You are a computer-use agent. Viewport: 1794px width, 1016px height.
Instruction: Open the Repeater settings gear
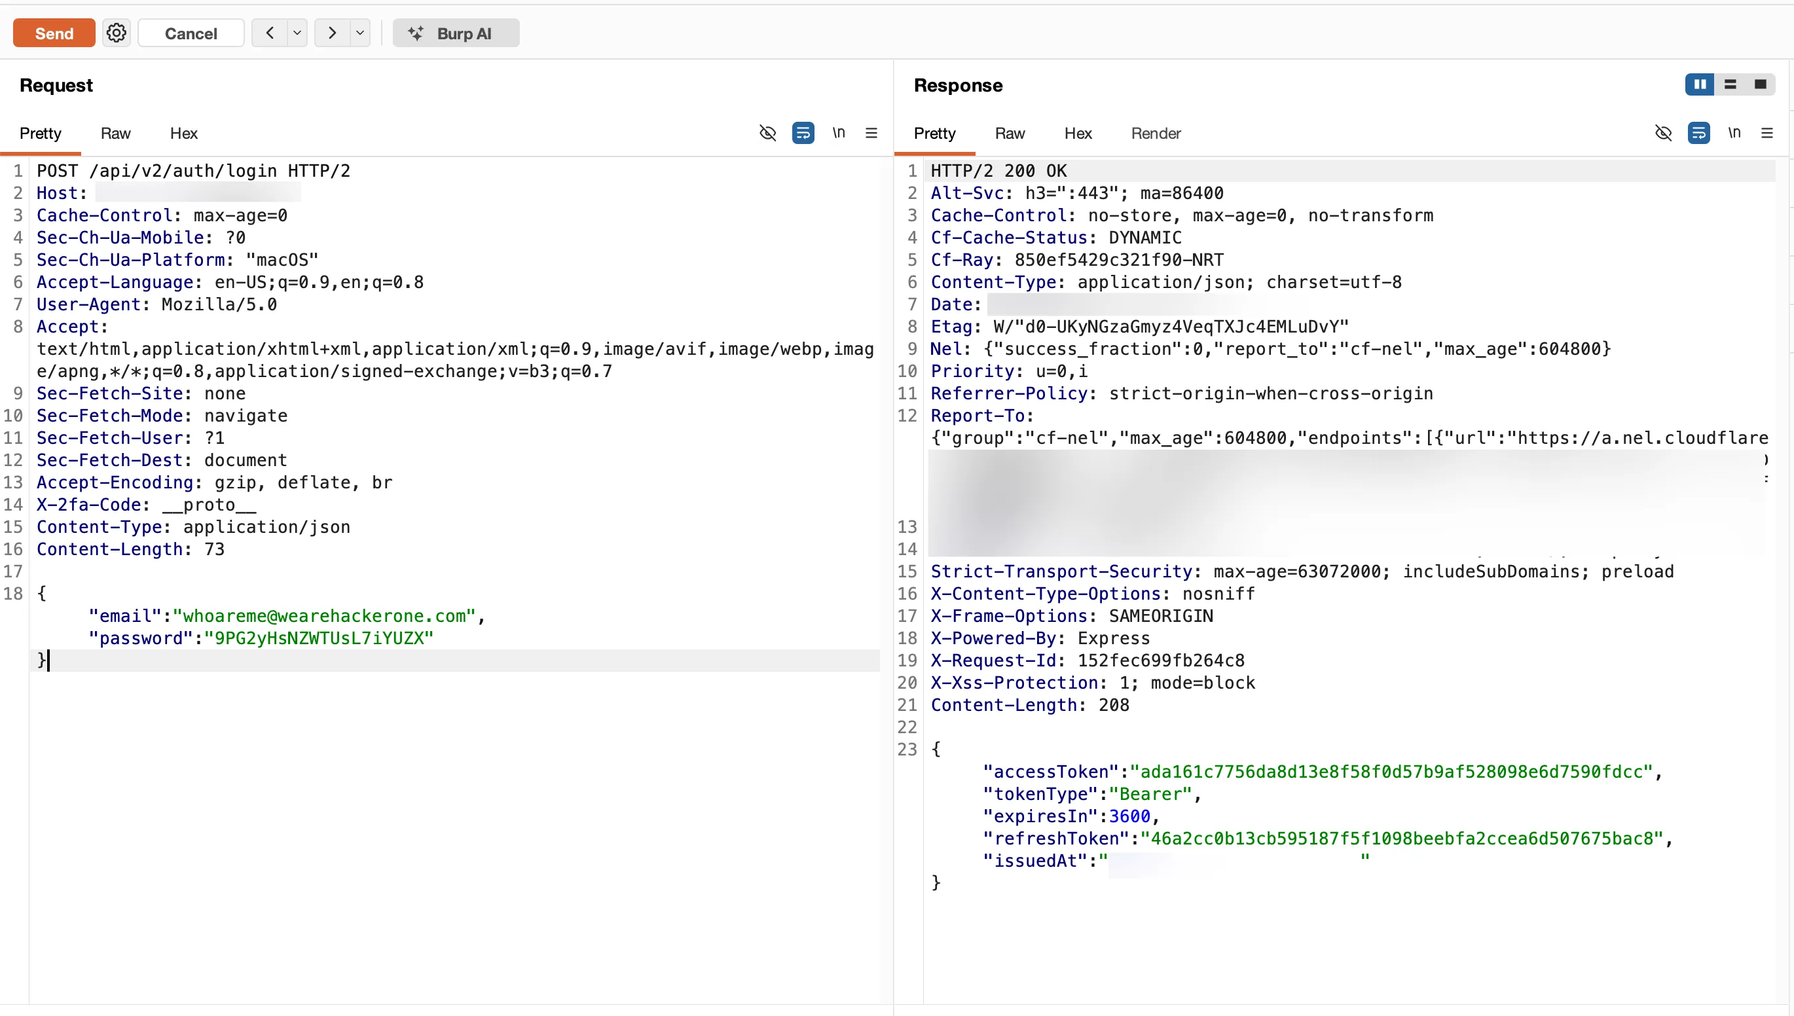pos(116,33)
